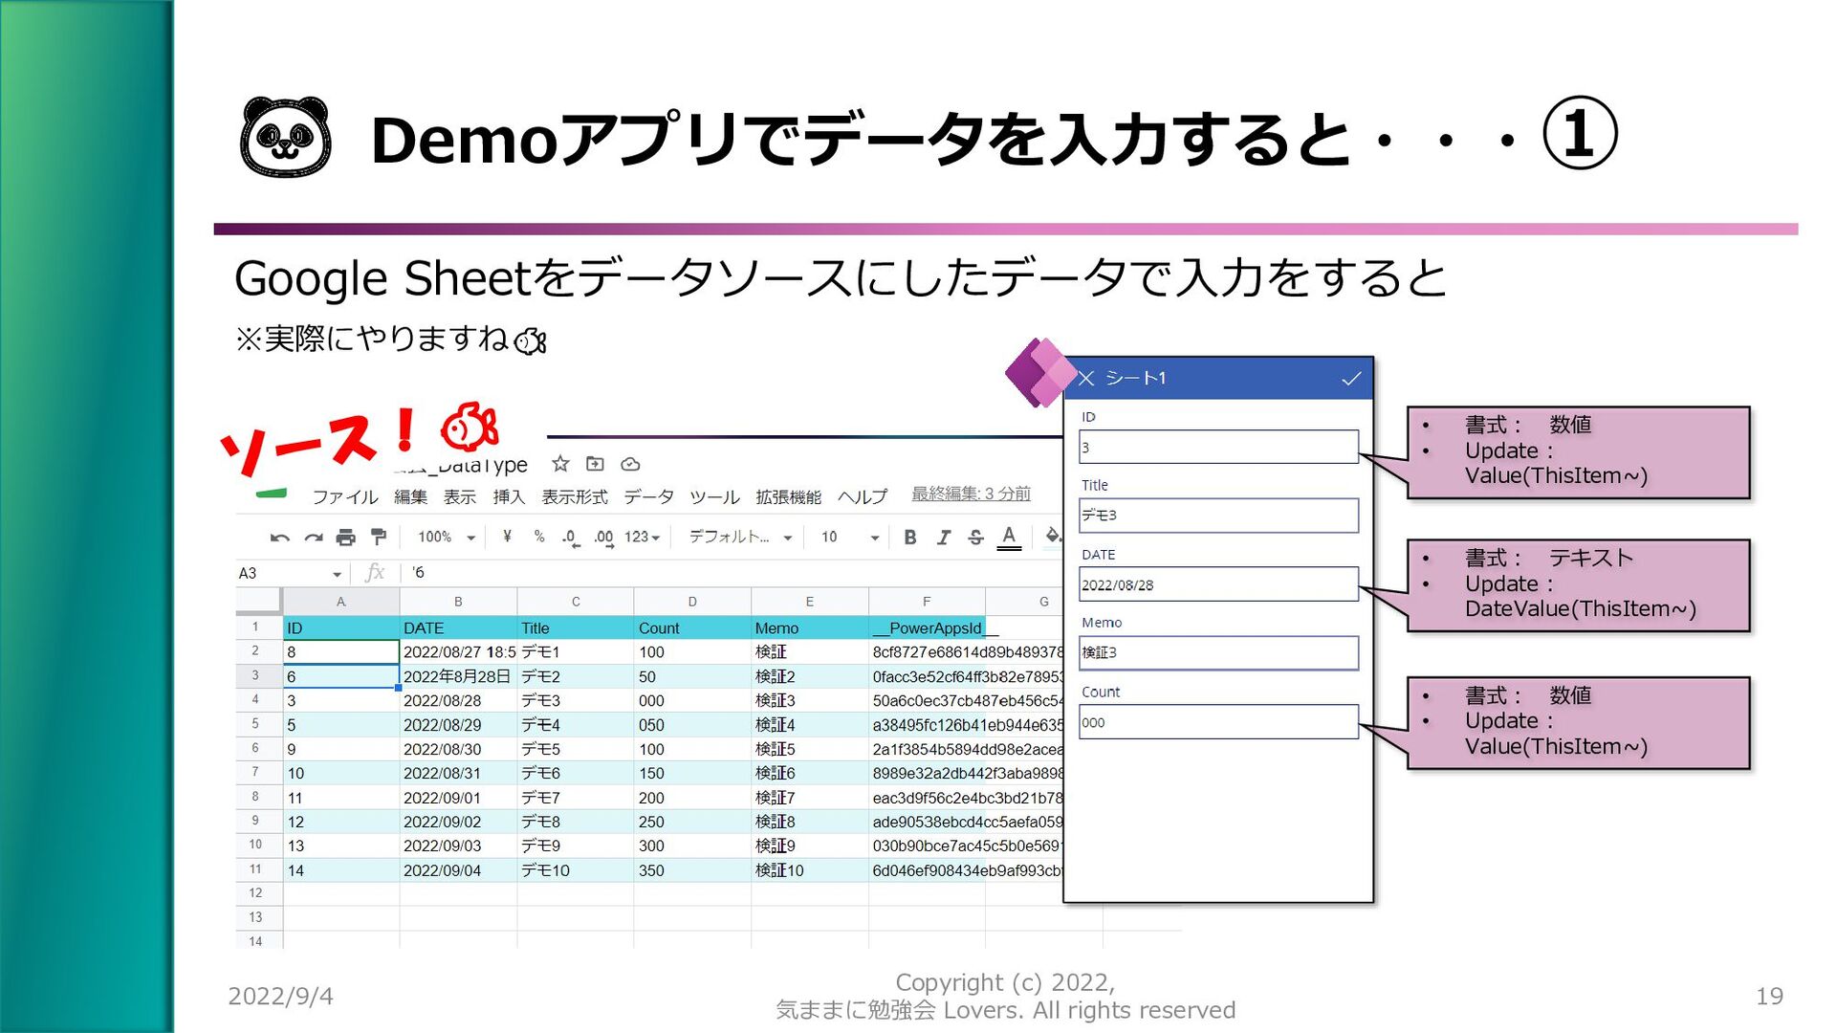Viewport: 1836px width, 1033px height.
Task: Expand the A3 name box dropdown
Action: (337, 574)
